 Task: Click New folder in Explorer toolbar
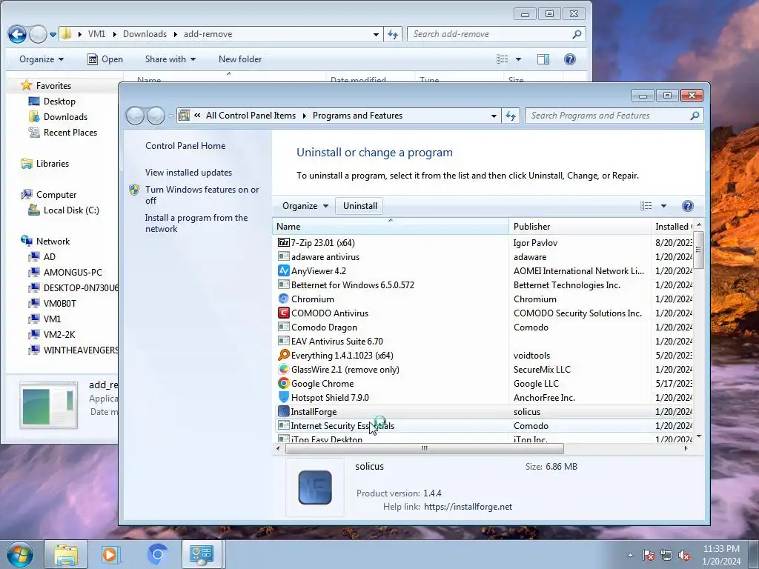click(240, 59)
